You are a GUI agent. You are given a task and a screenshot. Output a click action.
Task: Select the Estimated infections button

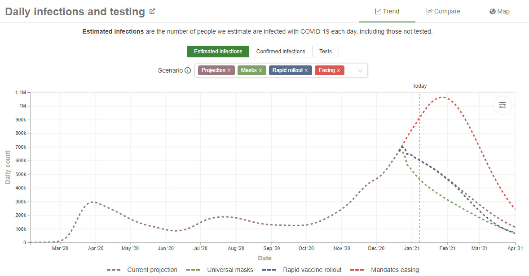[218, 52]
